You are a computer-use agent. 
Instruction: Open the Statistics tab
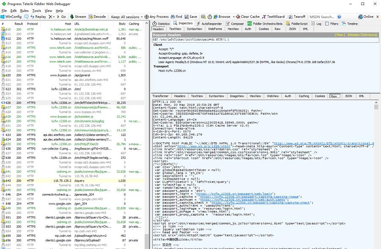(161, 24)
